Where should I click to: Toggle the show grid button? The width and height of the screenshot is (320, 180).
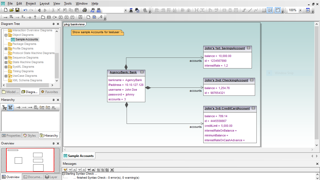click(x=264, y=10)
